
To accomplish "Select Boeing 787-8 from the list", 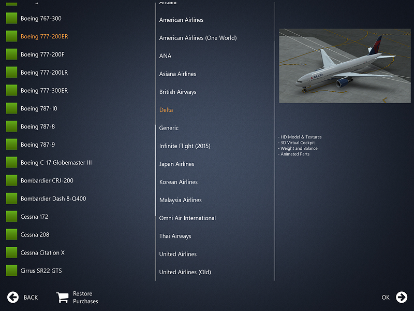I will pyautogui.click(x=38, y=126).
